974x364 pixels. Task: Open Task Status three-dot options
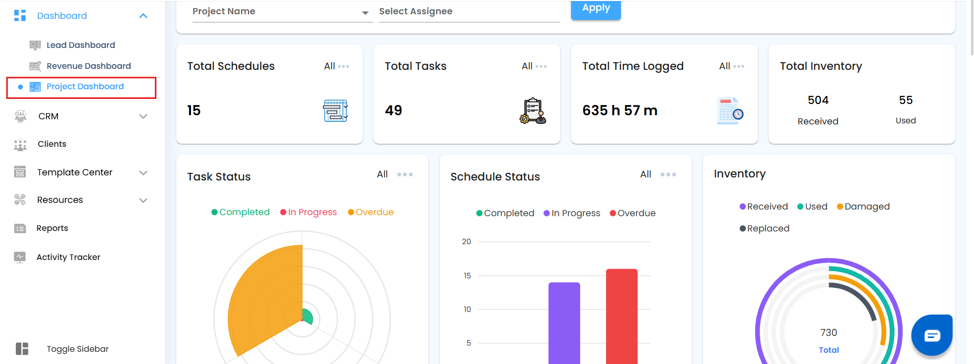tap(405, 174)
